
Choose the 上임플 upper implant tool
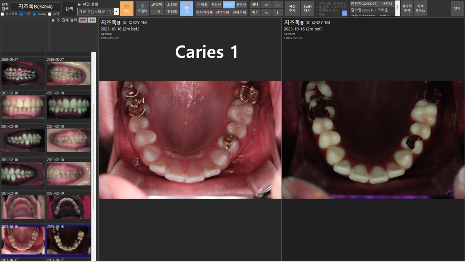pos(172,5)
